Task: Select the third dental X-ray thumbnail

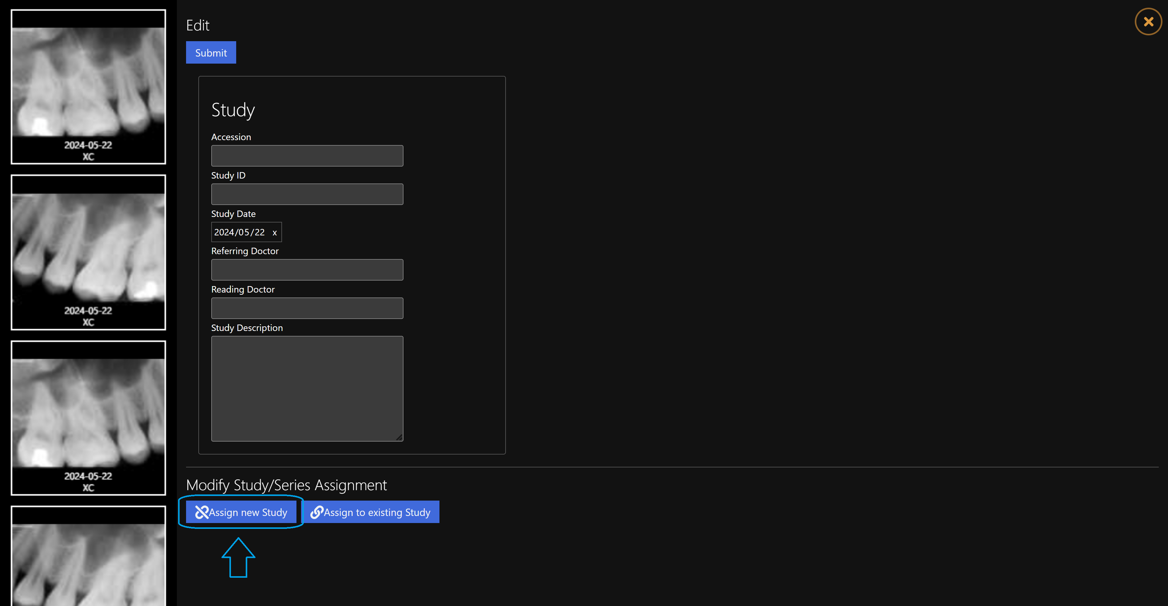Action: [89, 418]
